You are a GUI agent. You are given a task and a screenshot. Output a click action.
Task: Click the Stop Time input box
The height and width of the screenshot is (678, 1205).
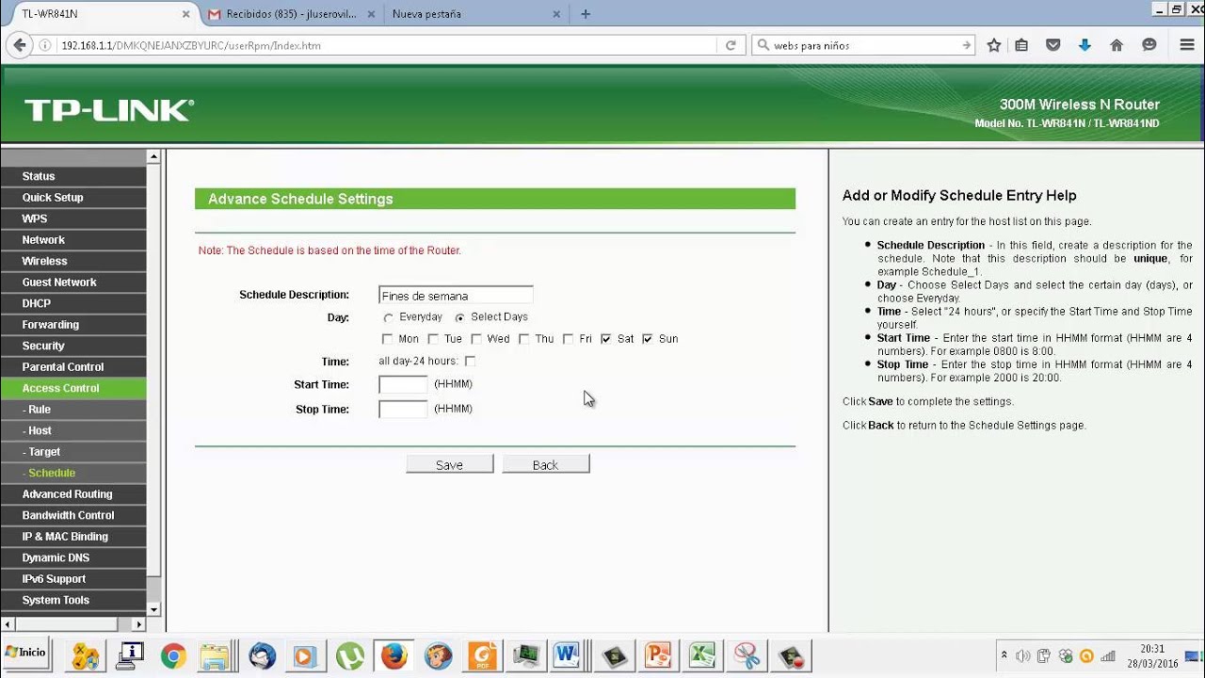pos(403,409)
